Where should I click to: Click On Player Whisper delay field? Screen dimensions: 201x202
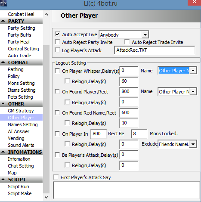pyautogui.click(x=129, y=71)
